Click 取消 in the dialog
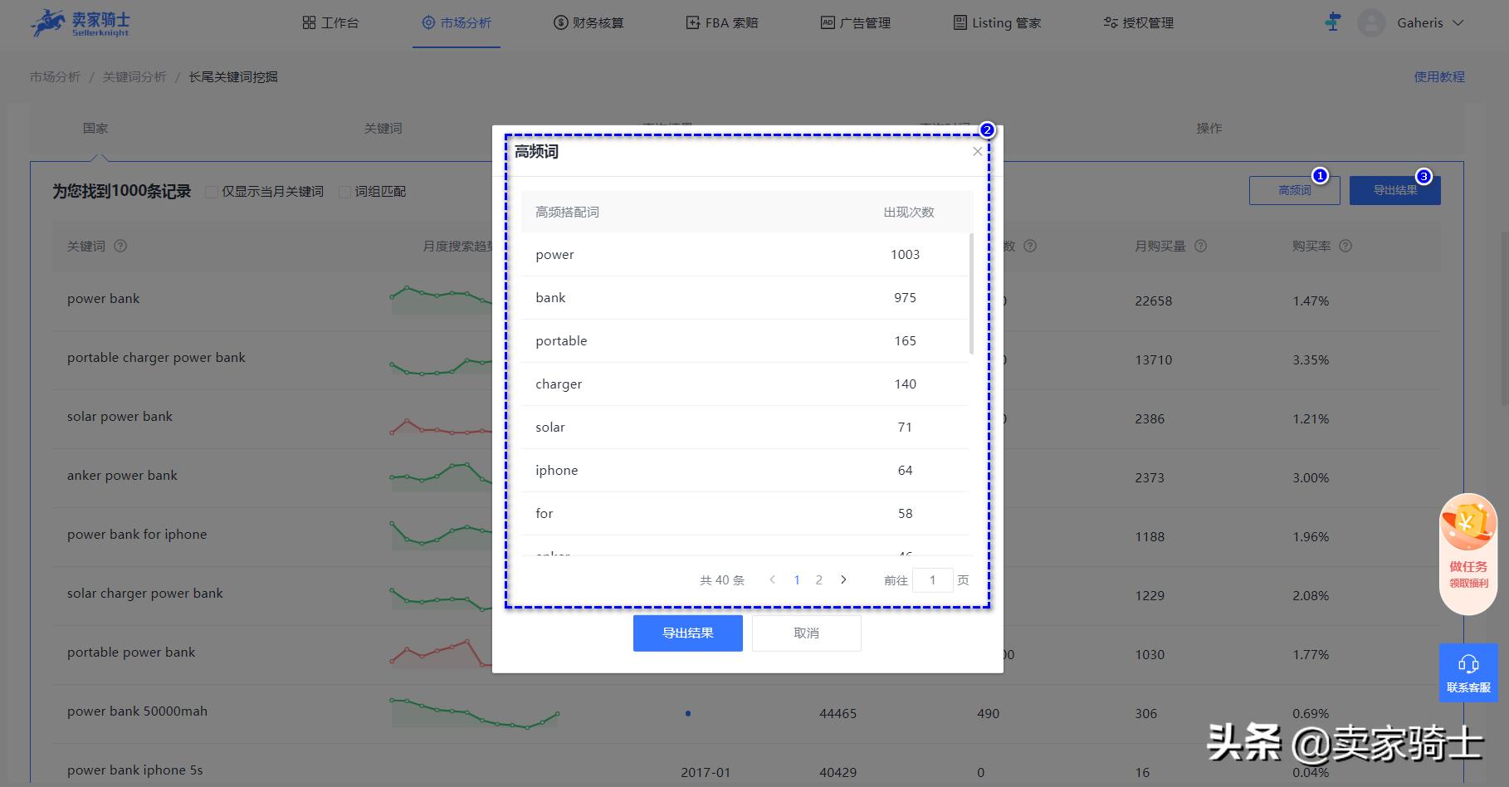Image resolution: width=1509 pixels, height=787 pixels. tap(806, 633)
